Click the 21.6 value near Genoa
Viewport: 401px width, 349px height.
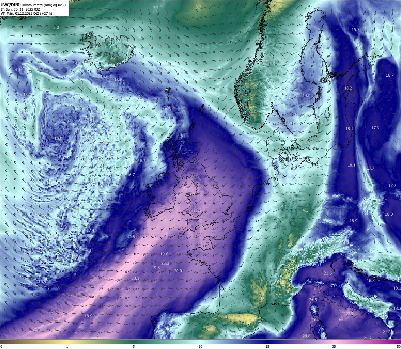click(x=328, y=273)
